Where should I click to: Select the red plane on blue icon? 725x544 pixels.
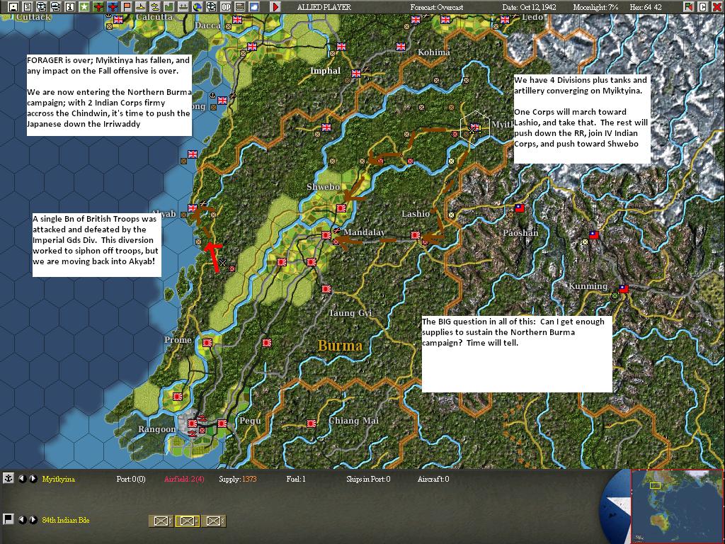click(x=113, y=6)
